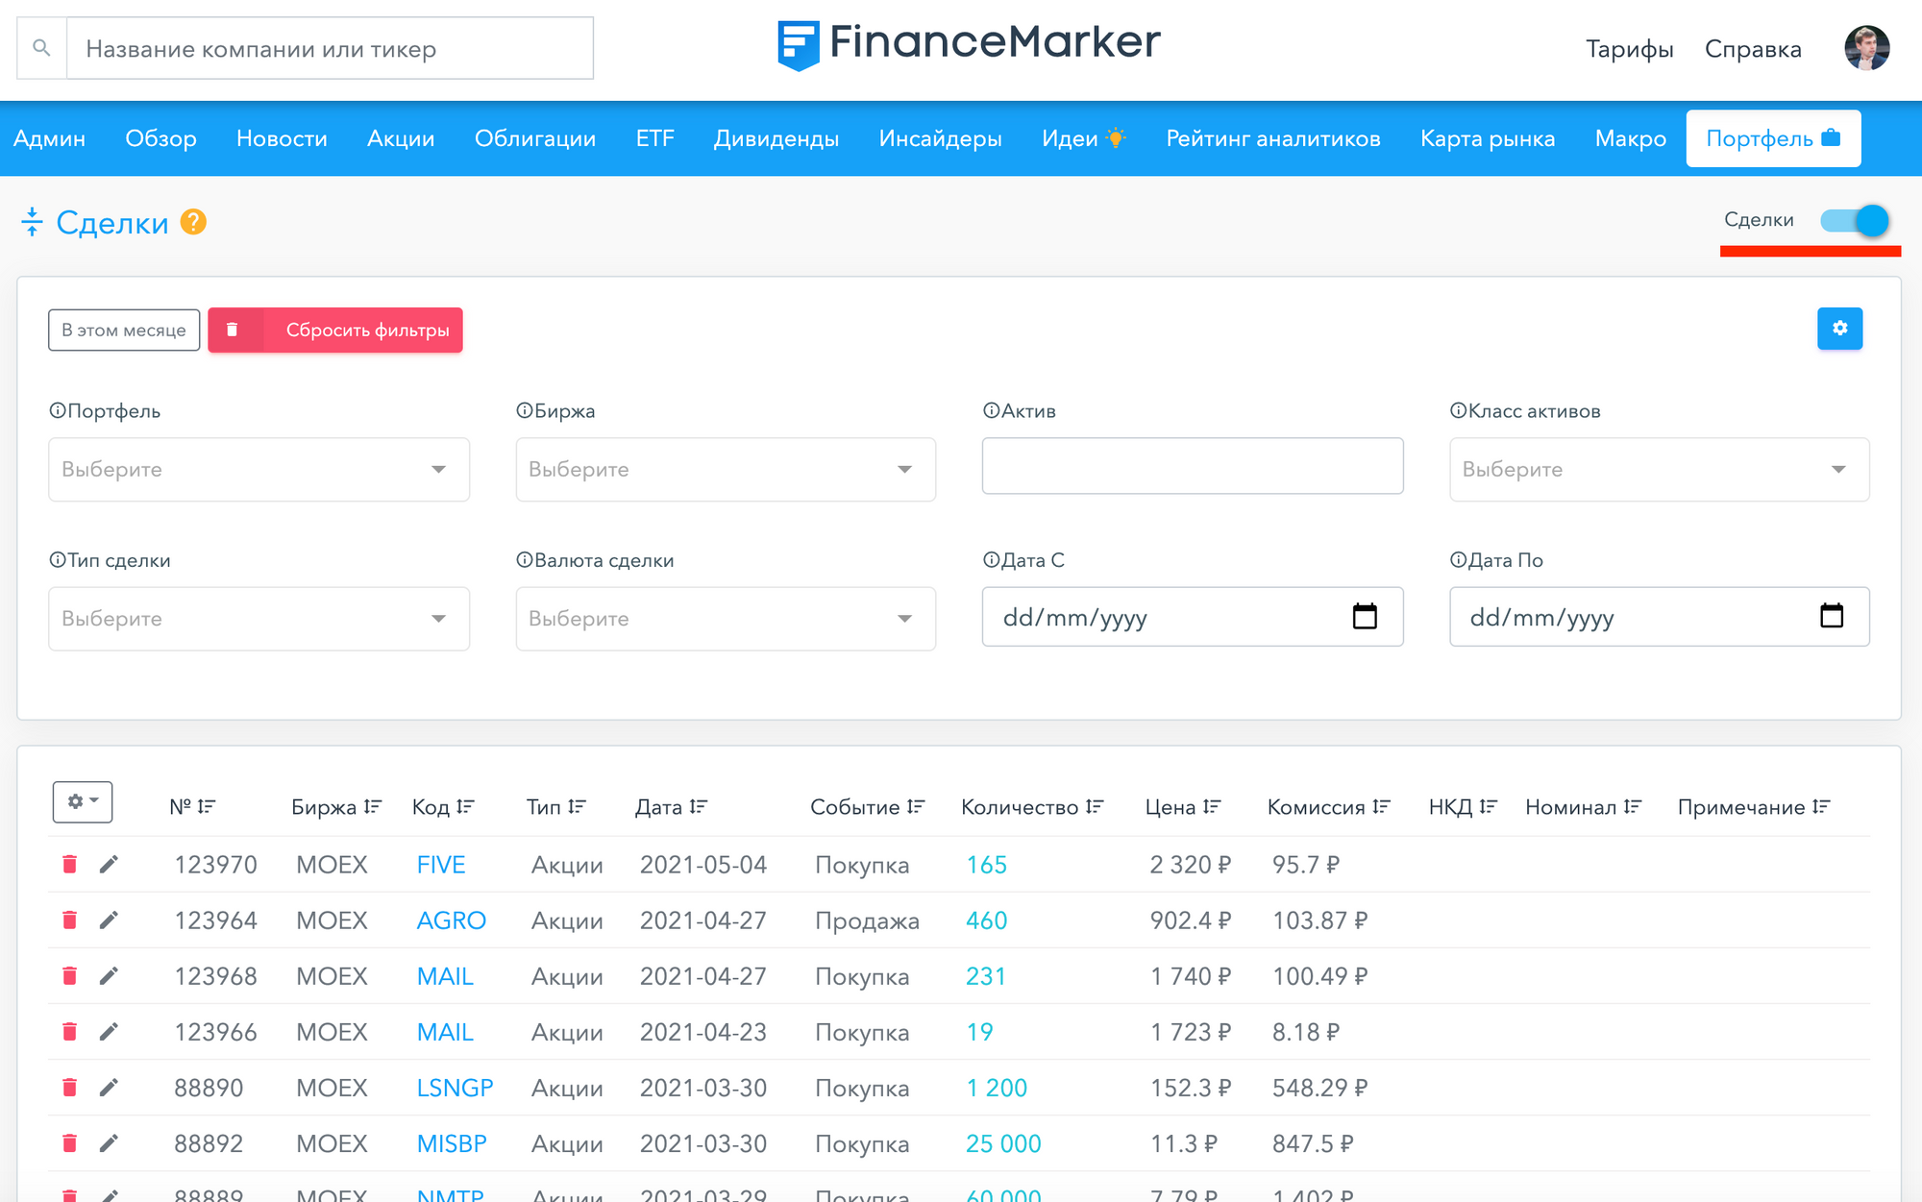Click the В этом месяце filter button
The width and height of the screenshot is (1922, 1202).
(x=124, y=330)
